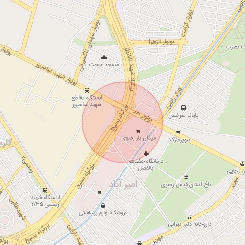Screen dimensions: 245x245
Task: Click the shopping basket icon above فروشگاه لوازم بهداشتی
Action: (x=103, y=205)
